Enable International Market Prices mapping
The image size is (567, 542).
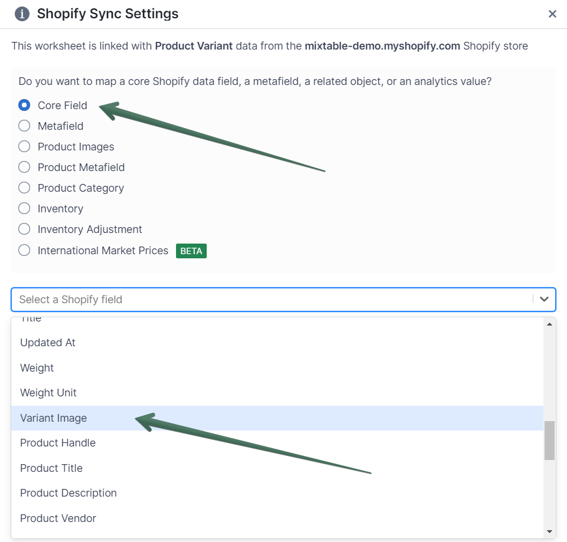tap(24, 250)
